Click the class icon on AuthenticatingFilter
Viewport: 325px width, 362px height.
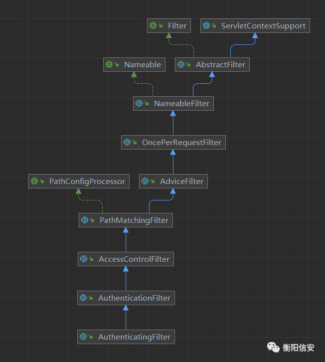(x=84, y=337)
